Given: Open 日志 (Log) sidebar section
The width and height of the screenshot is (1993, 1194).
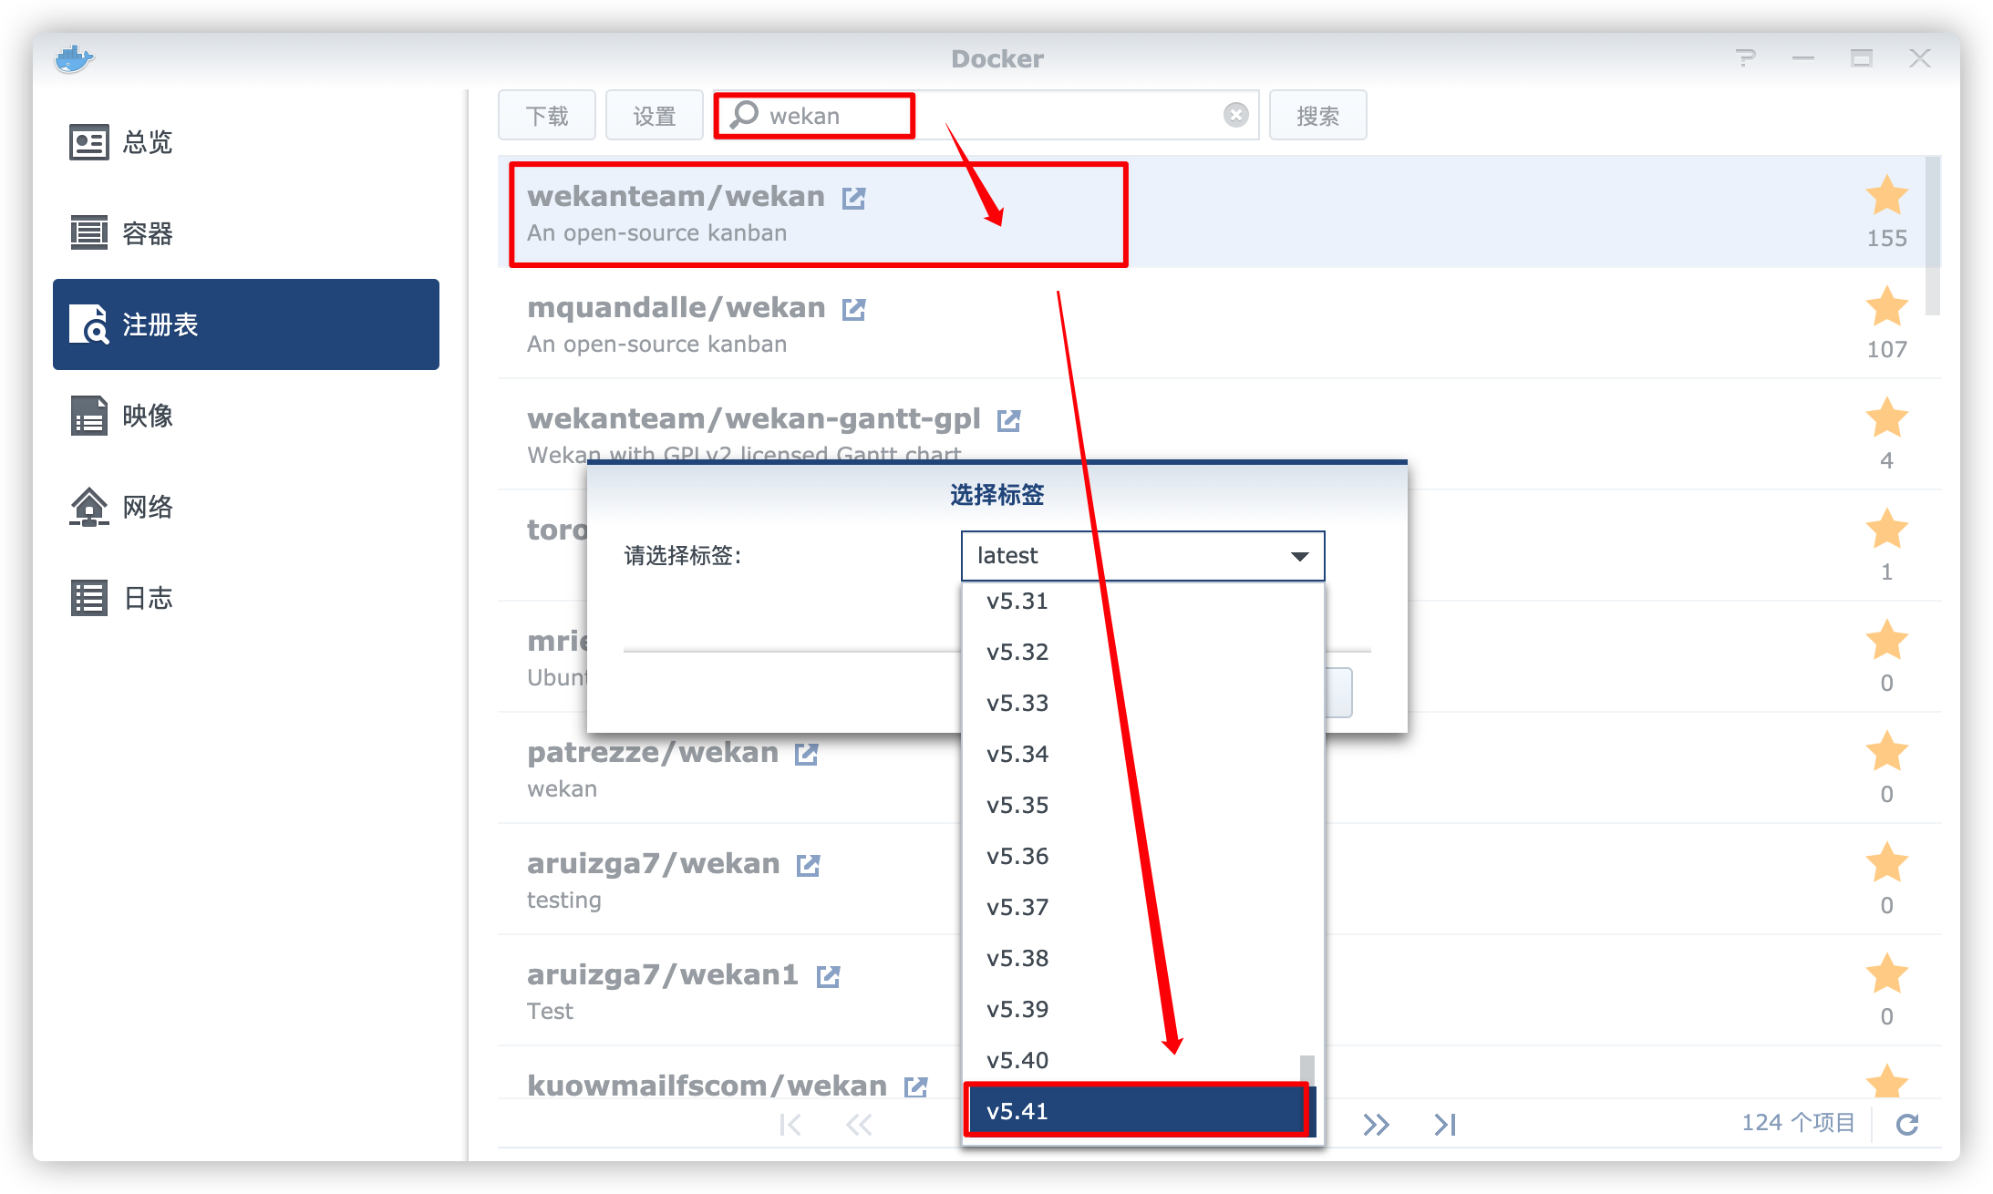Looking at the screenshot, I should pos(146,598).
